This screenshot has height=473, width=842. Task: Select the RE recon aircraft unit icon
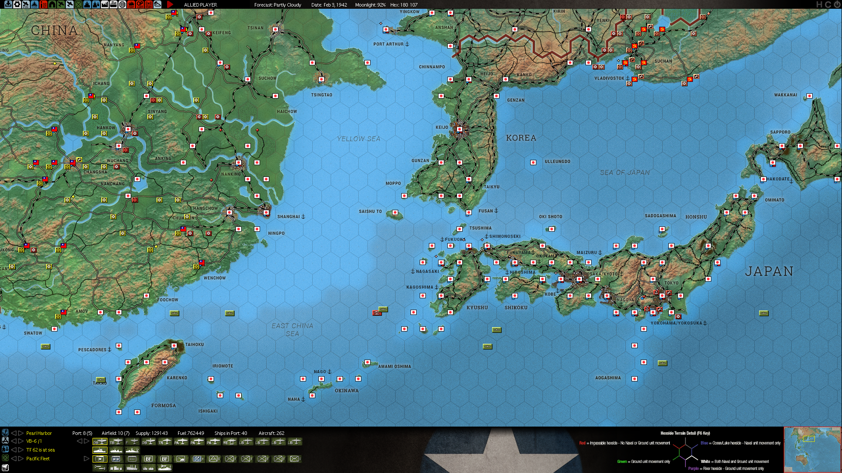(x=229, y=441)
